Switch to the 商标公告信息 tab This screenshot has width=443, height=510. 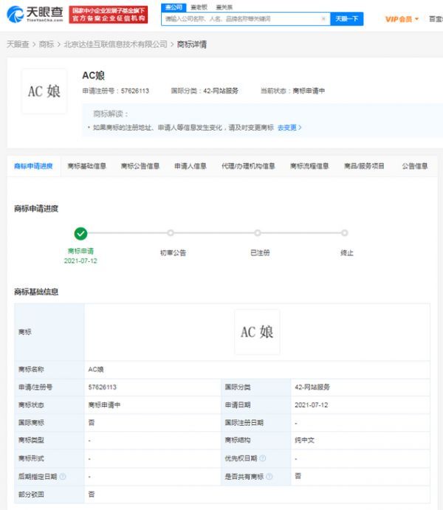pos(140,166)
